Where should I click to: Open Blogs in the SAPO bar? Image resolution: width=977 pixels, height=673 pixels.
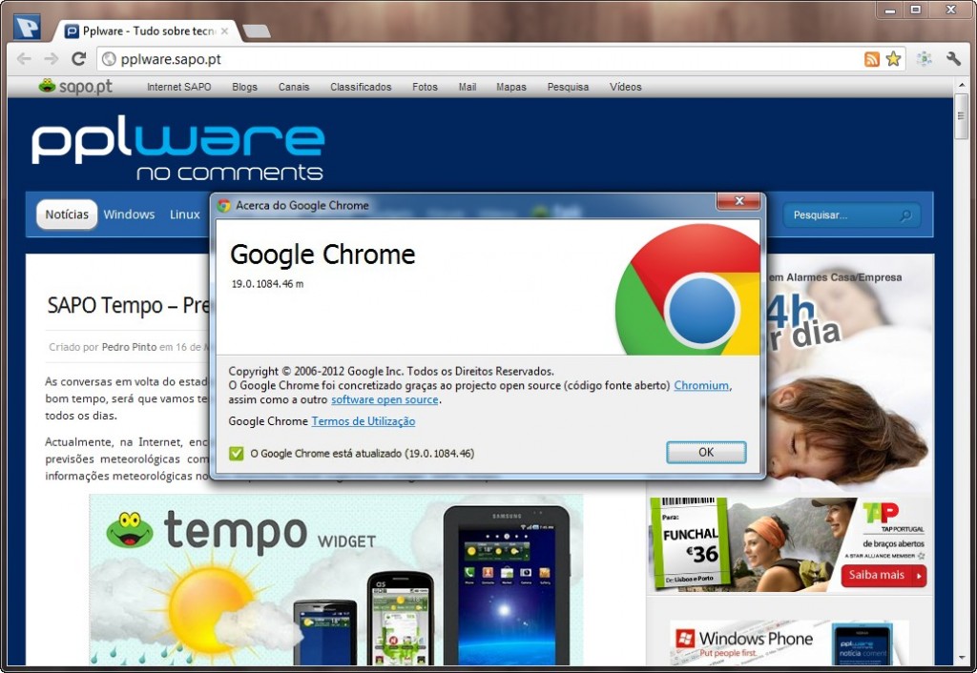(244, 87)
